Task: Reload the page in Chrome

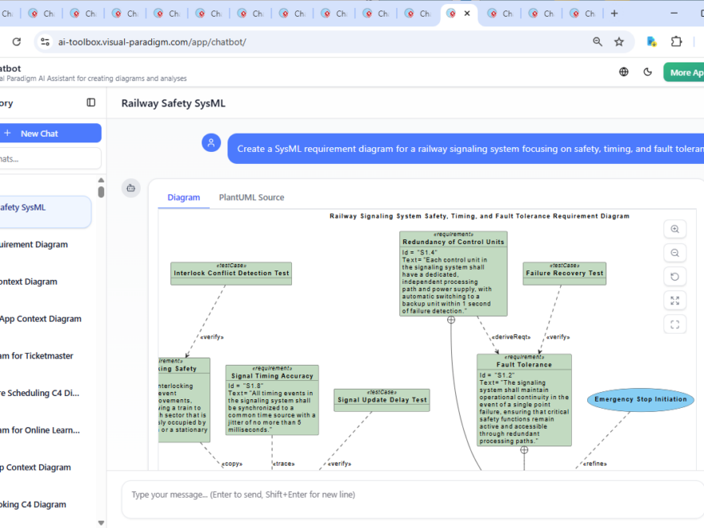Action: [x=16, y=41]
